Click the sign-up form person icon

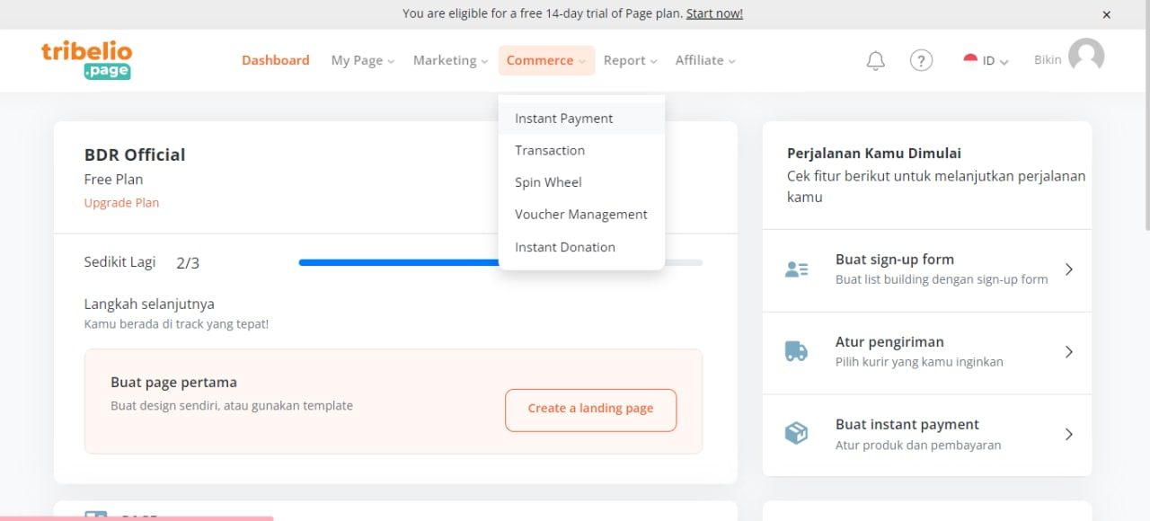point(796,269)
